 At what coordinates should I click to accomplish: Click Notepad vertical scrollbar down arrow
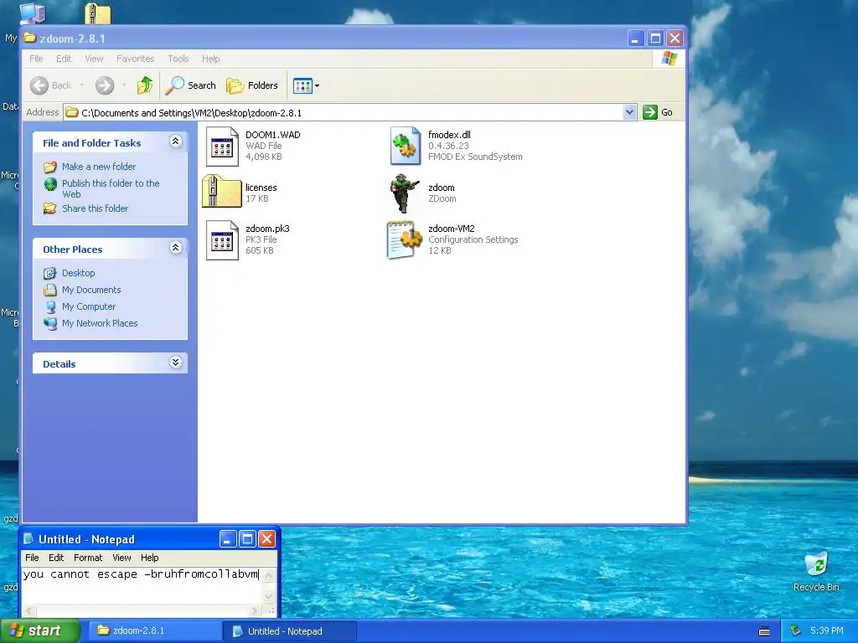269,596
